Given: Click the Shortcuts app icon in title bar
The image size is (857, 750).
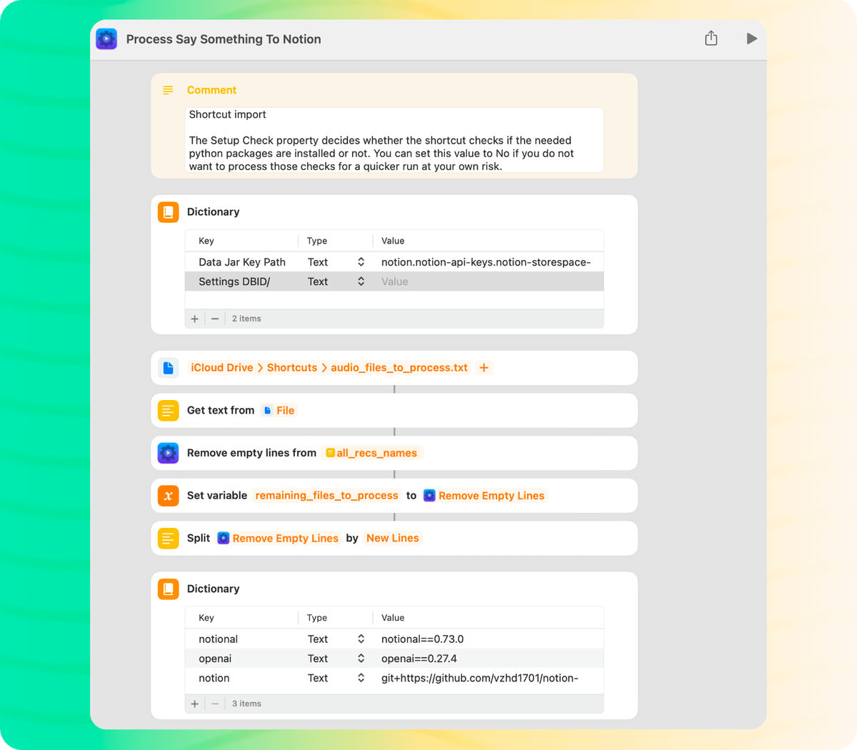Looking at the screenshot, I should coord(106,39).
